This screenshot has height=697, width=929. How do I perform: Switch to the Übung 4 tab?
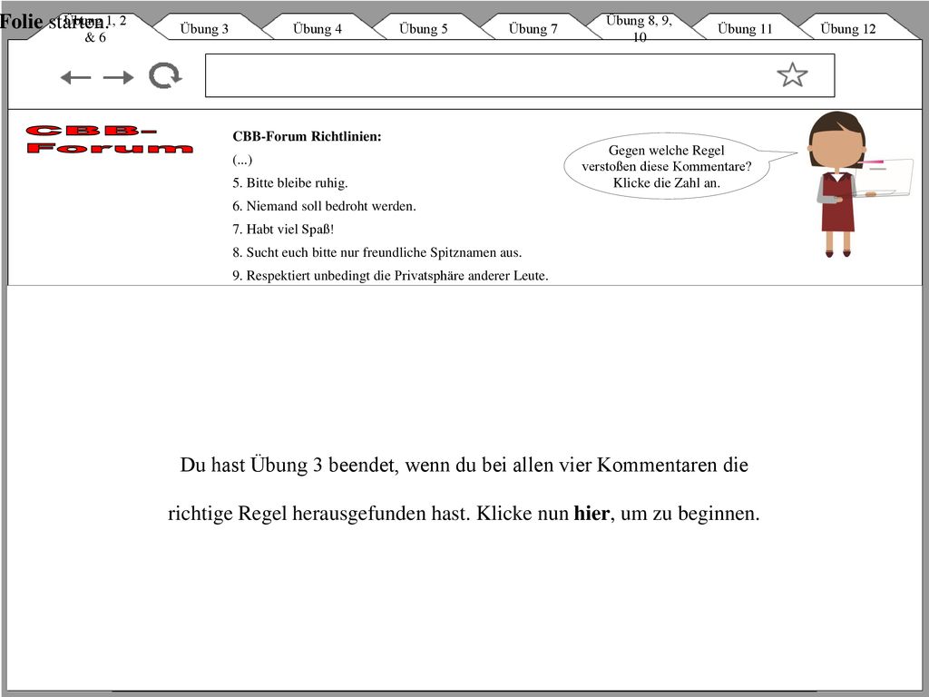[x=317, y=28]
